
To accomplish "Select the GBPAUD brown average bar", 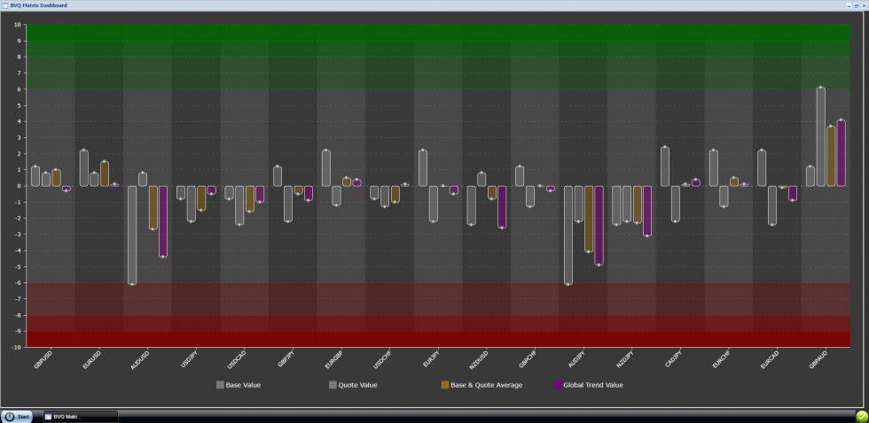I will point(831,156).
